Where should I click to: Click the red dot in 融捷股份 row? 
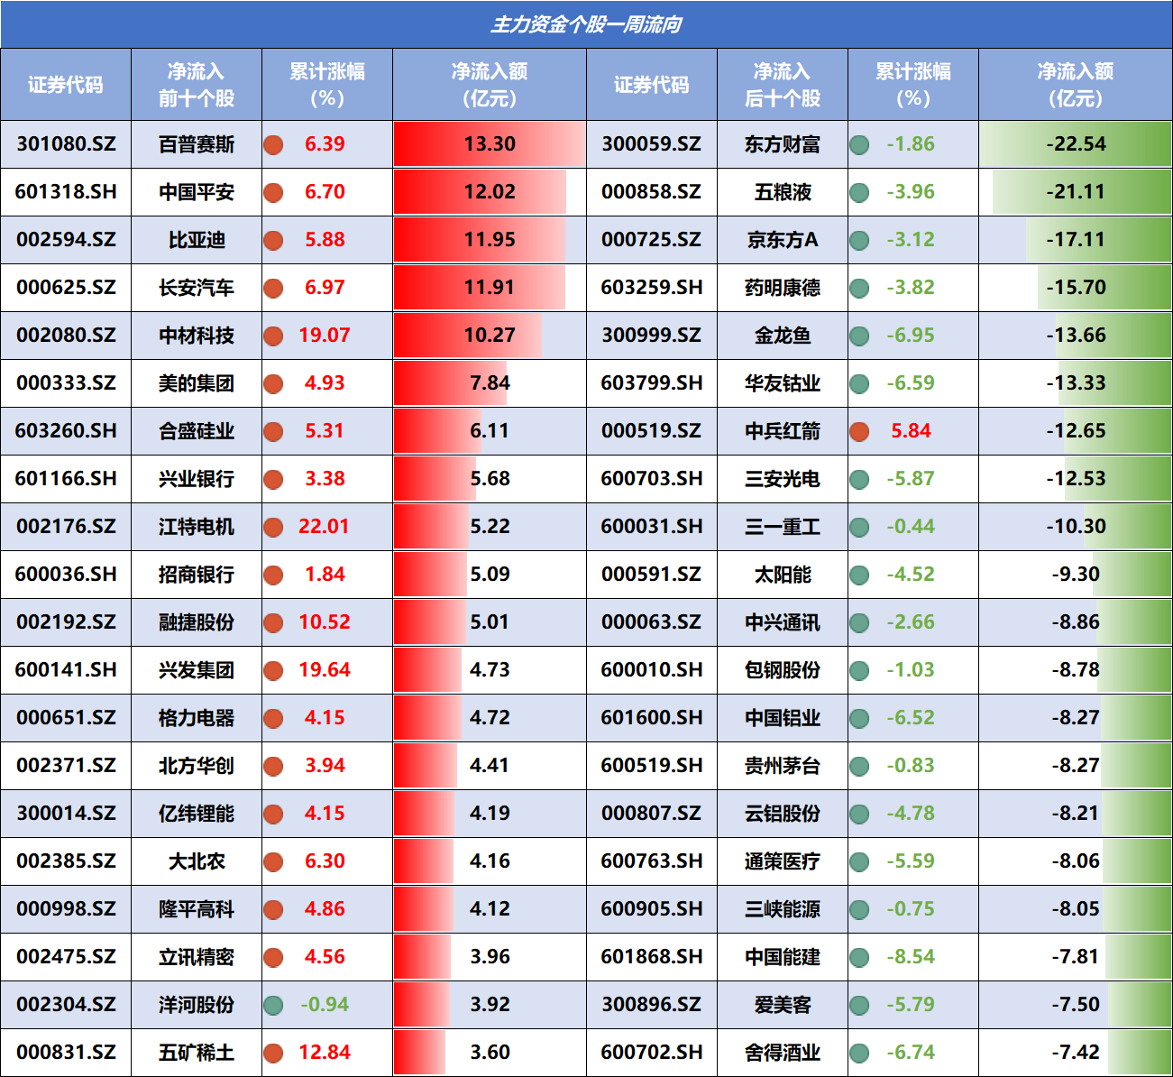click(x=273, y=622)
